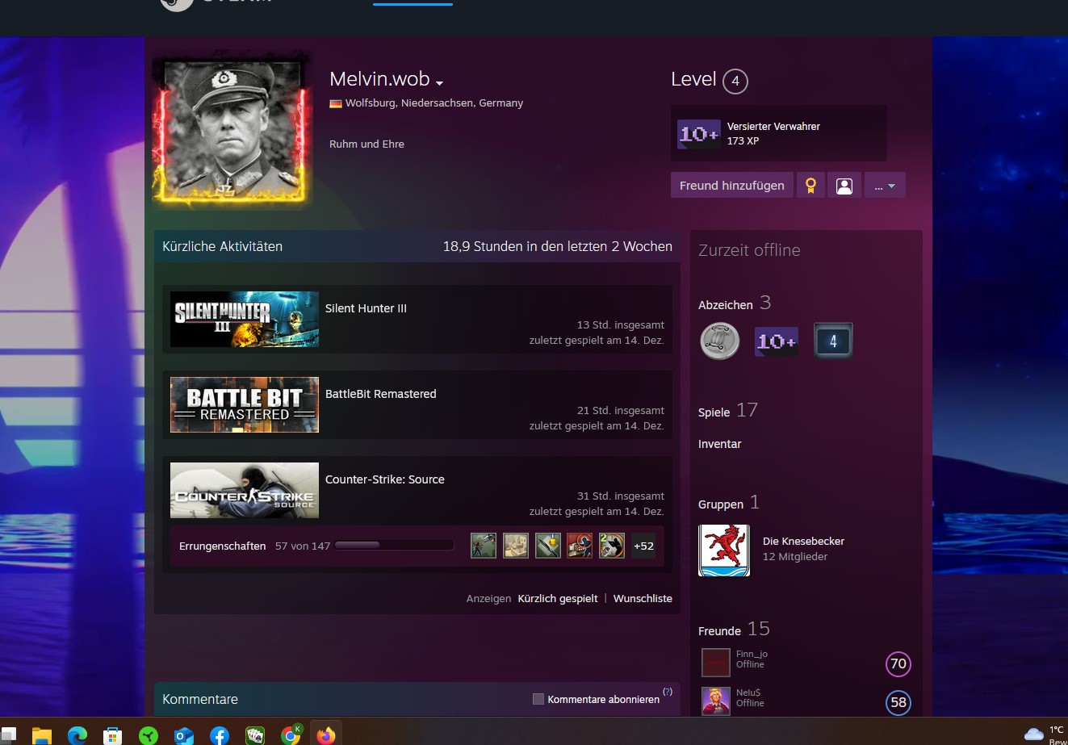
Task: Click friend Finn_jo avatar
Action: pyautogui.click(x=715, y=663)
